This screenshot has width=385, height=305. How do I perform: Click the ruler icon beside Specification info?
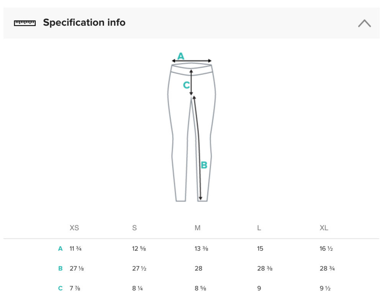tap(25, 23)
